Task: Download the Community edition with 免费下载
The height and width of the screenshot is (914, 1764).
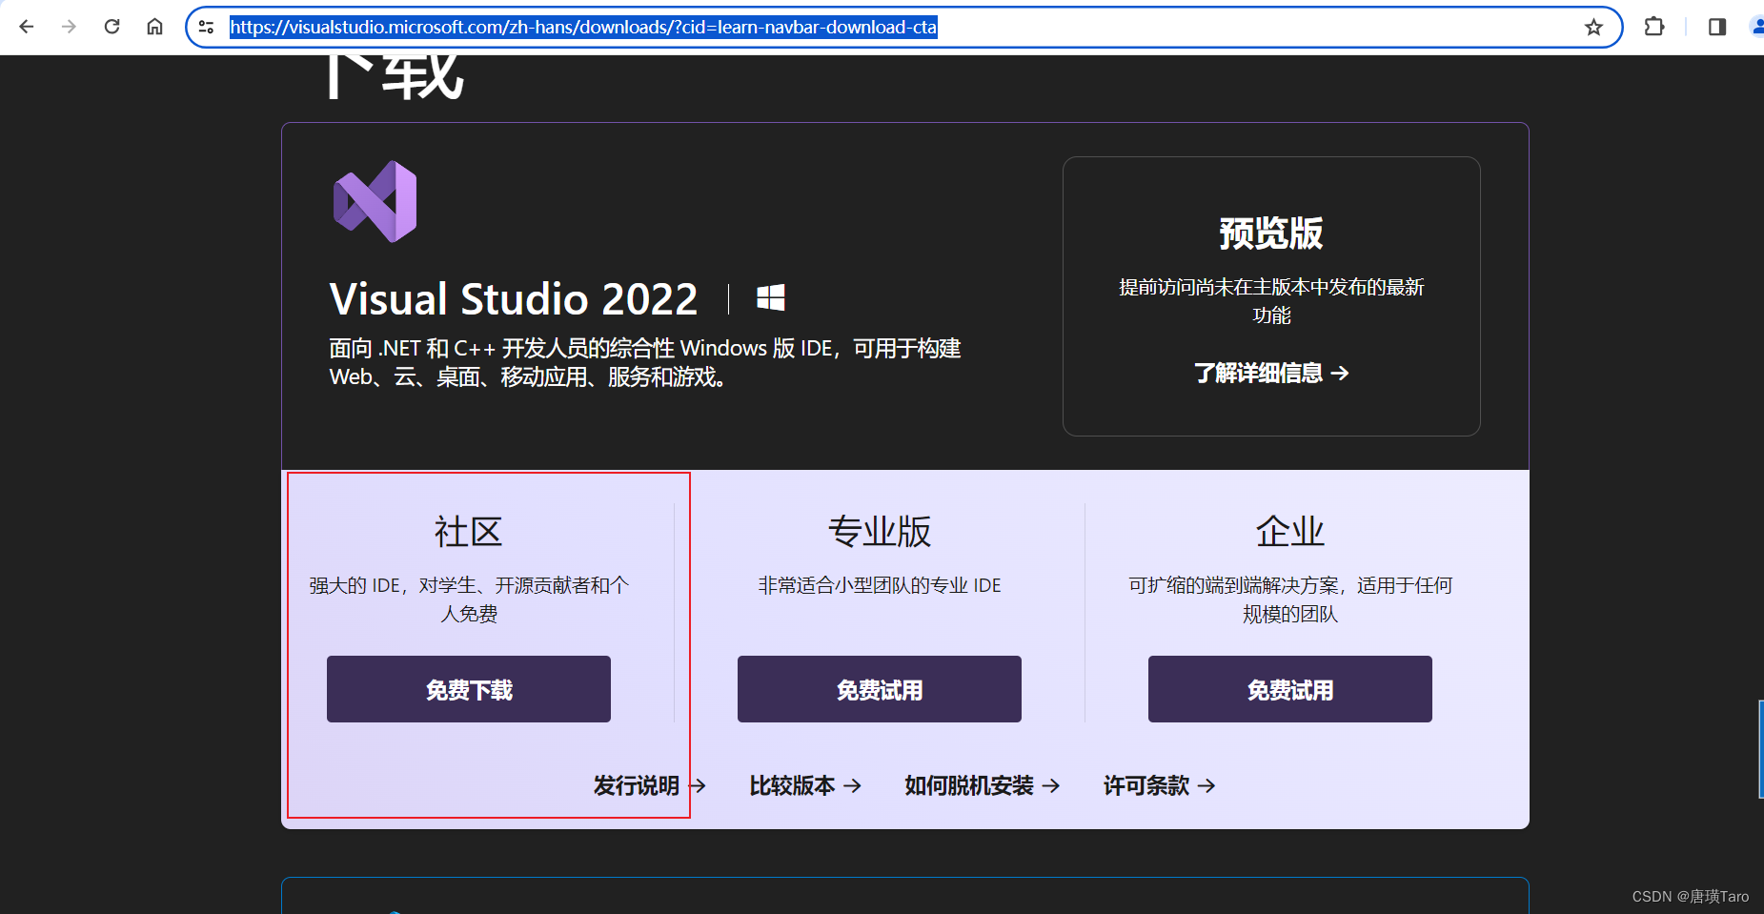Action: click(469, 689)
